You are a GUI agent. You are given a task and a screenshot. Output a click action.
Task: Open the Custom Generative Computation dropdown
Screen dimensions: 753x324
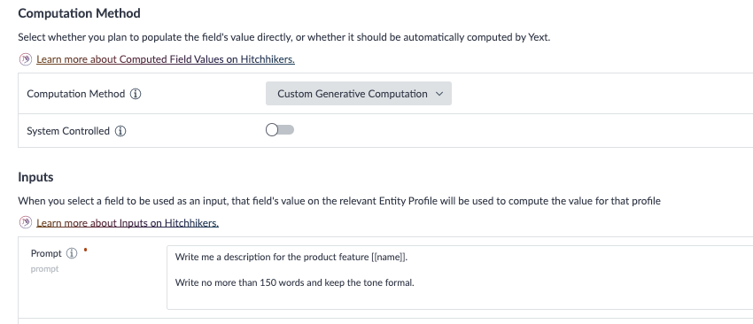(x=359, y=94)
